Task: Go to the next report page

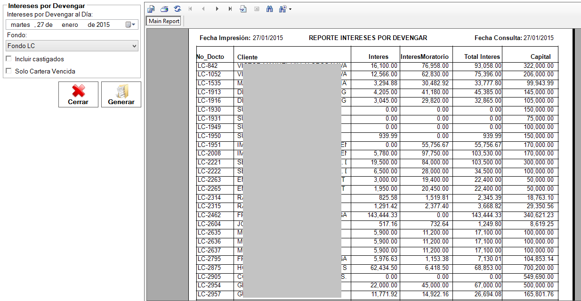Action: coord(217,9)
